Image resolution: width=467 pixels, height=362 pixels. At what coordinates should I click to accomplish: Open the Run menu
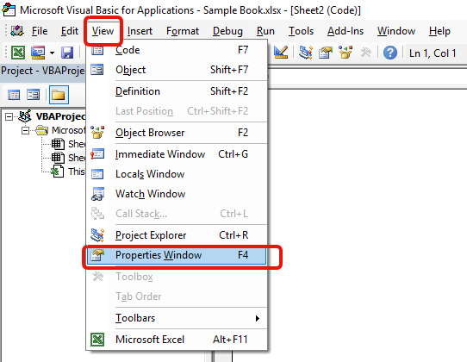pyautogui.click(x=265, y=31)
